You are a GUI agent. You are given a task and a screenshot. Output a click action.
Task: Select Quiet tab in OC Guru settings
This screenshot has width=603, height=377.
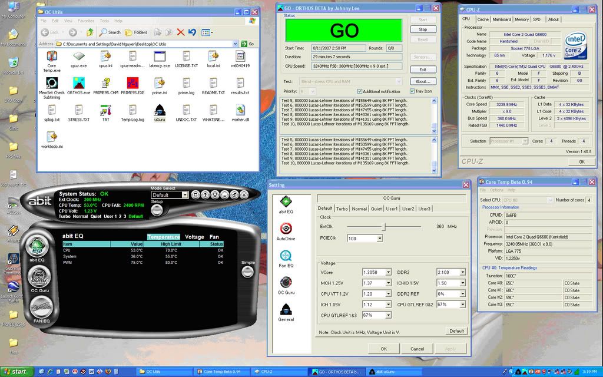pos(376,209)
